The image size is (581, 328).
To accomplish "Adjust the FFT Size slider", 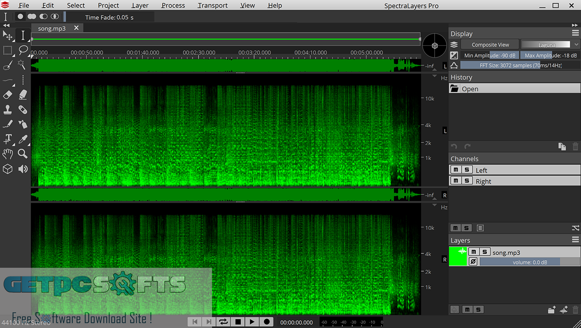I will [520, 65].
